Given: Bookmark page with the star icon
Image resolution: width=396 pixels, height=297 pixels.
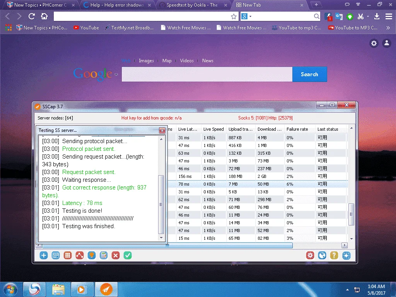Looking at the screenshot, I should click(234, 17).
